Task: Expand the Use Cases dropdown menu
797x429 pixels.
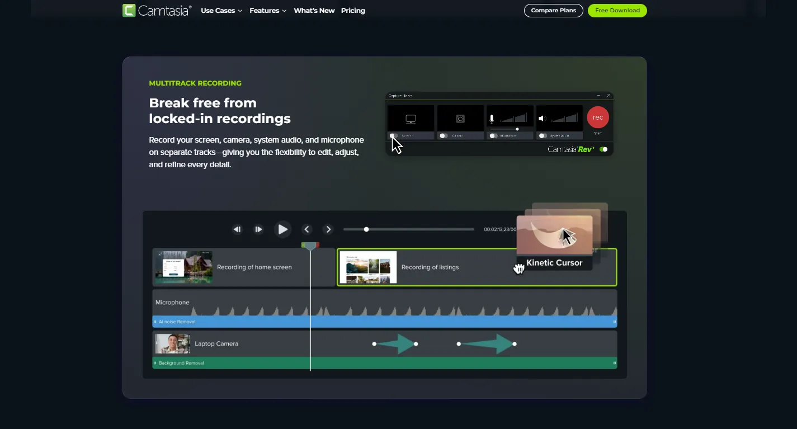Action: (x=221, y=11)
